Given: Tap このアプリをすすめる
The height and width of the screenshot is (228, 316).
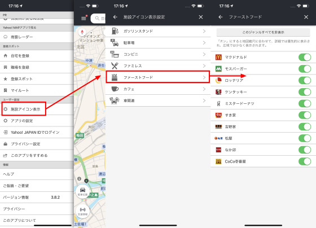Looking at the screenshot, I should [37, 155].
